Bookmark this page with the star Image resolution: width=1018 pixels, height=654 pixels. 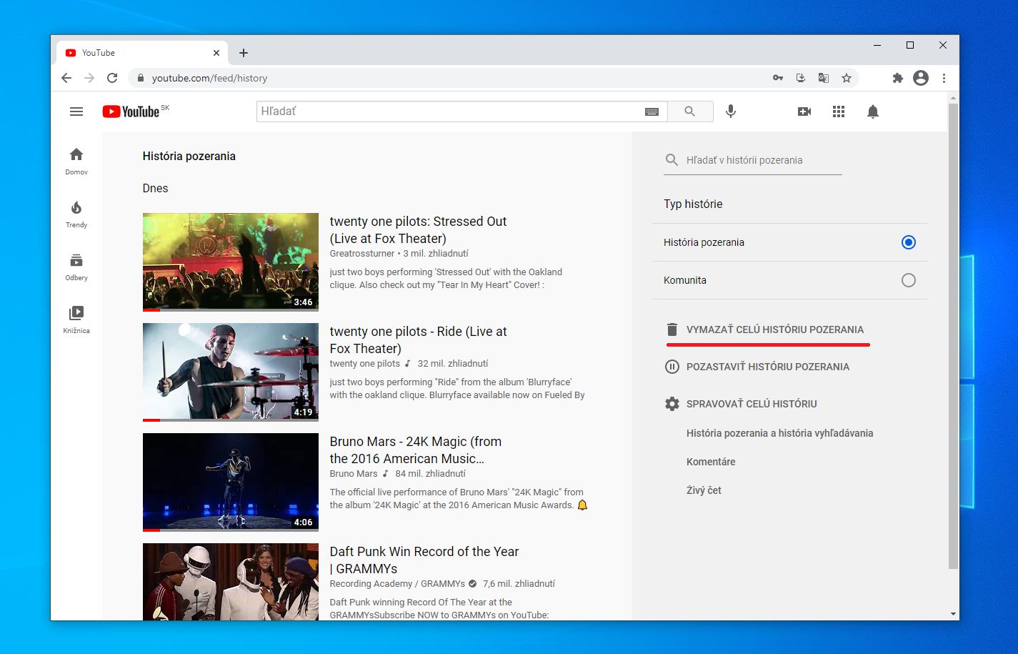(847, 78)
